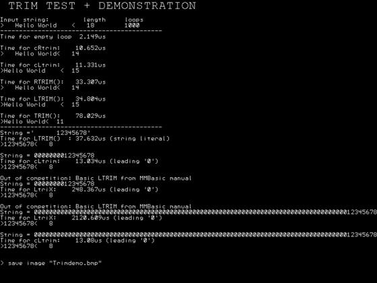The width and height of the screenshot is (377, 283).
Task: Select the LTRIM() time 34.804us
Action: tap(90, 99)
